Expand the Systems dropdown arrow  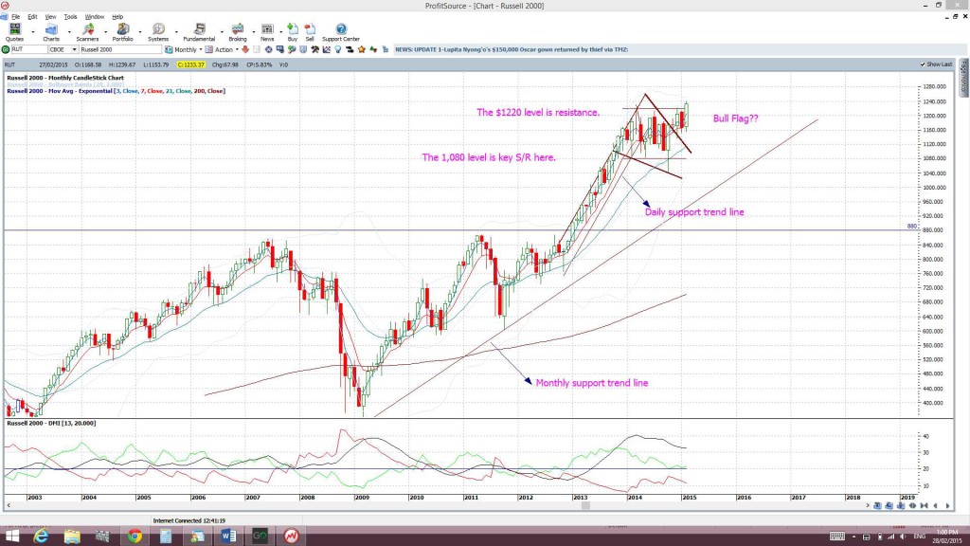coord(176,31)
